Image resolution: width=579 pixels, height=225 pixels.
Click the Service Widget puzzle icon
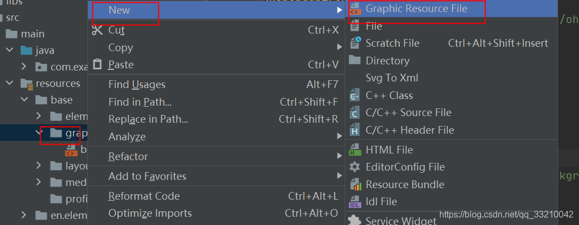point(355,220)
